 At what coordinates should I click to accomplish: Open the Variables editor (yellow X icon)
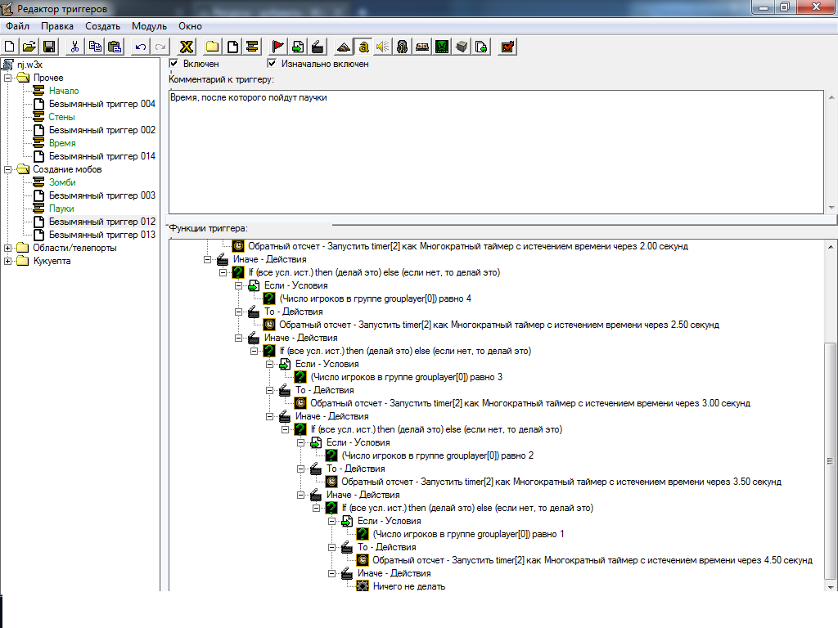click(x=186, y=47)
